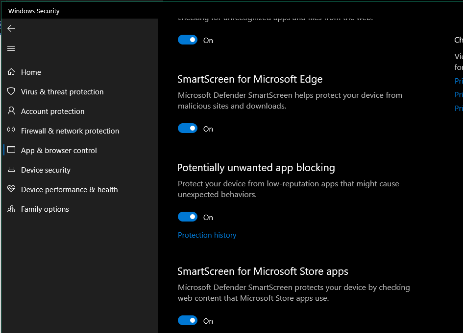Toggle SmartScreen for Microsoft Store apps switch
The height and width of the screenshot is (333, 463).
tap(188, 321)
